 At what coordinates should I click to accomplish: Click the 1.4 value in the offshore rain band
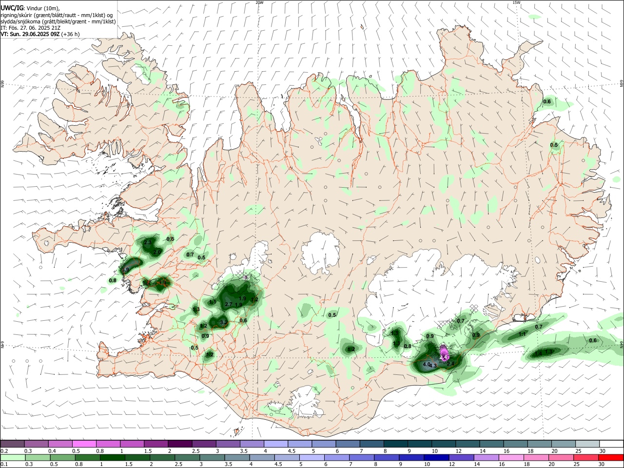(538, 353)
